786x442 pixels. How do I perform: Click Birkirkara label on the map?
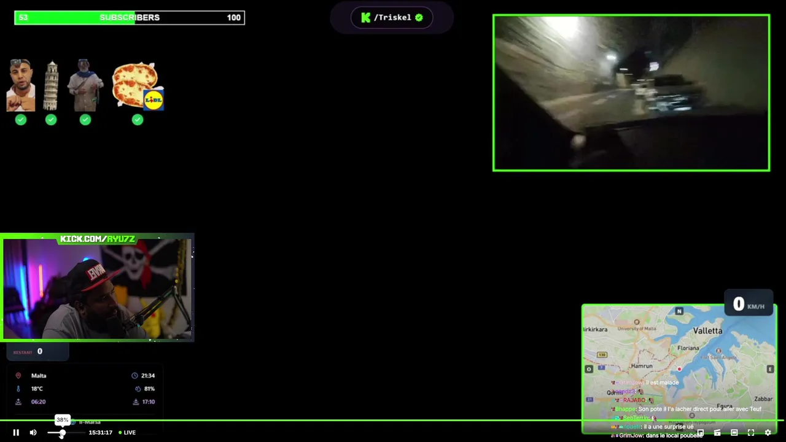(x=595, y=330)
